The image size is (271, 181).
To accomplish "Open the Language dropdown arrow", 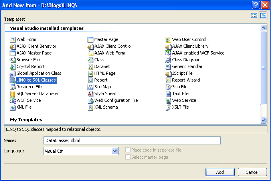I will 115,151.
